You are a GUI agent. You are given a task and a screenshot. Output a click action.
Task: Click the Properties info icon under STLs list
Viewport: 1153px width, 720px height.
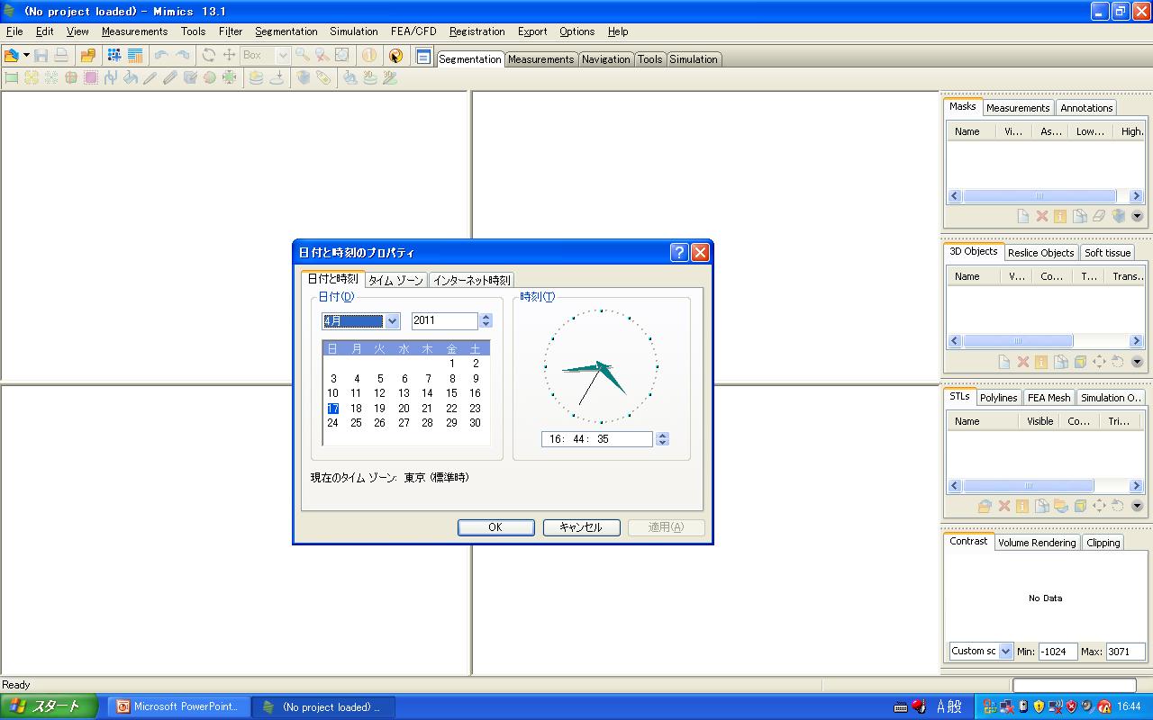click(x=1022, y=506)
